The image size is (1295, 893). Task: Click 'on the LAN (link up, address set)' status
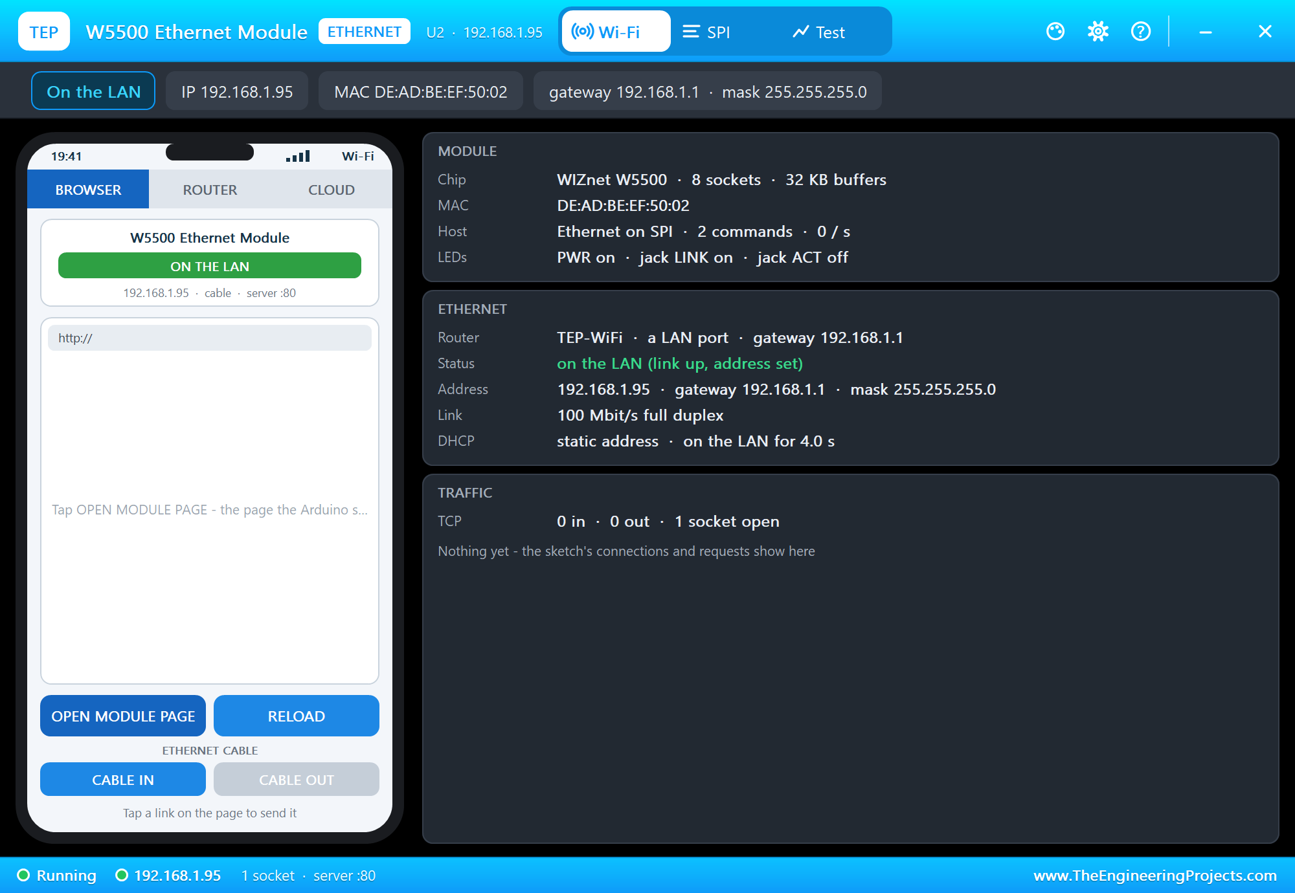680,363
